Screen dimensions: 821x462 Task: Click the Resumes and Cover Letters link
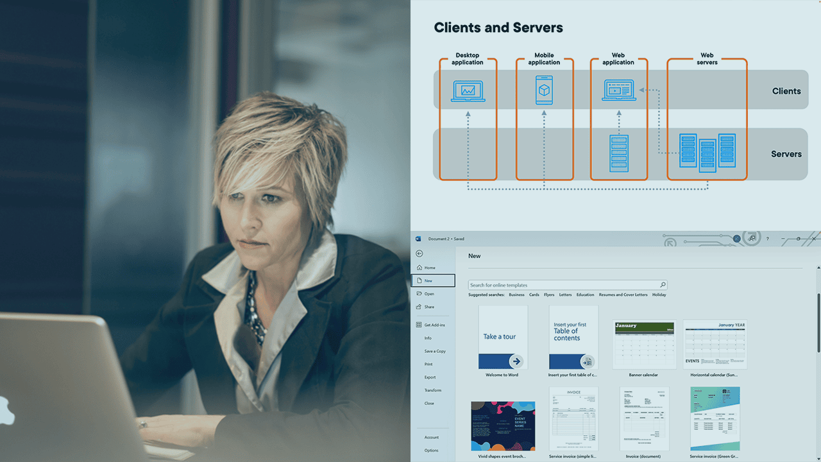[x=623, y=295]
